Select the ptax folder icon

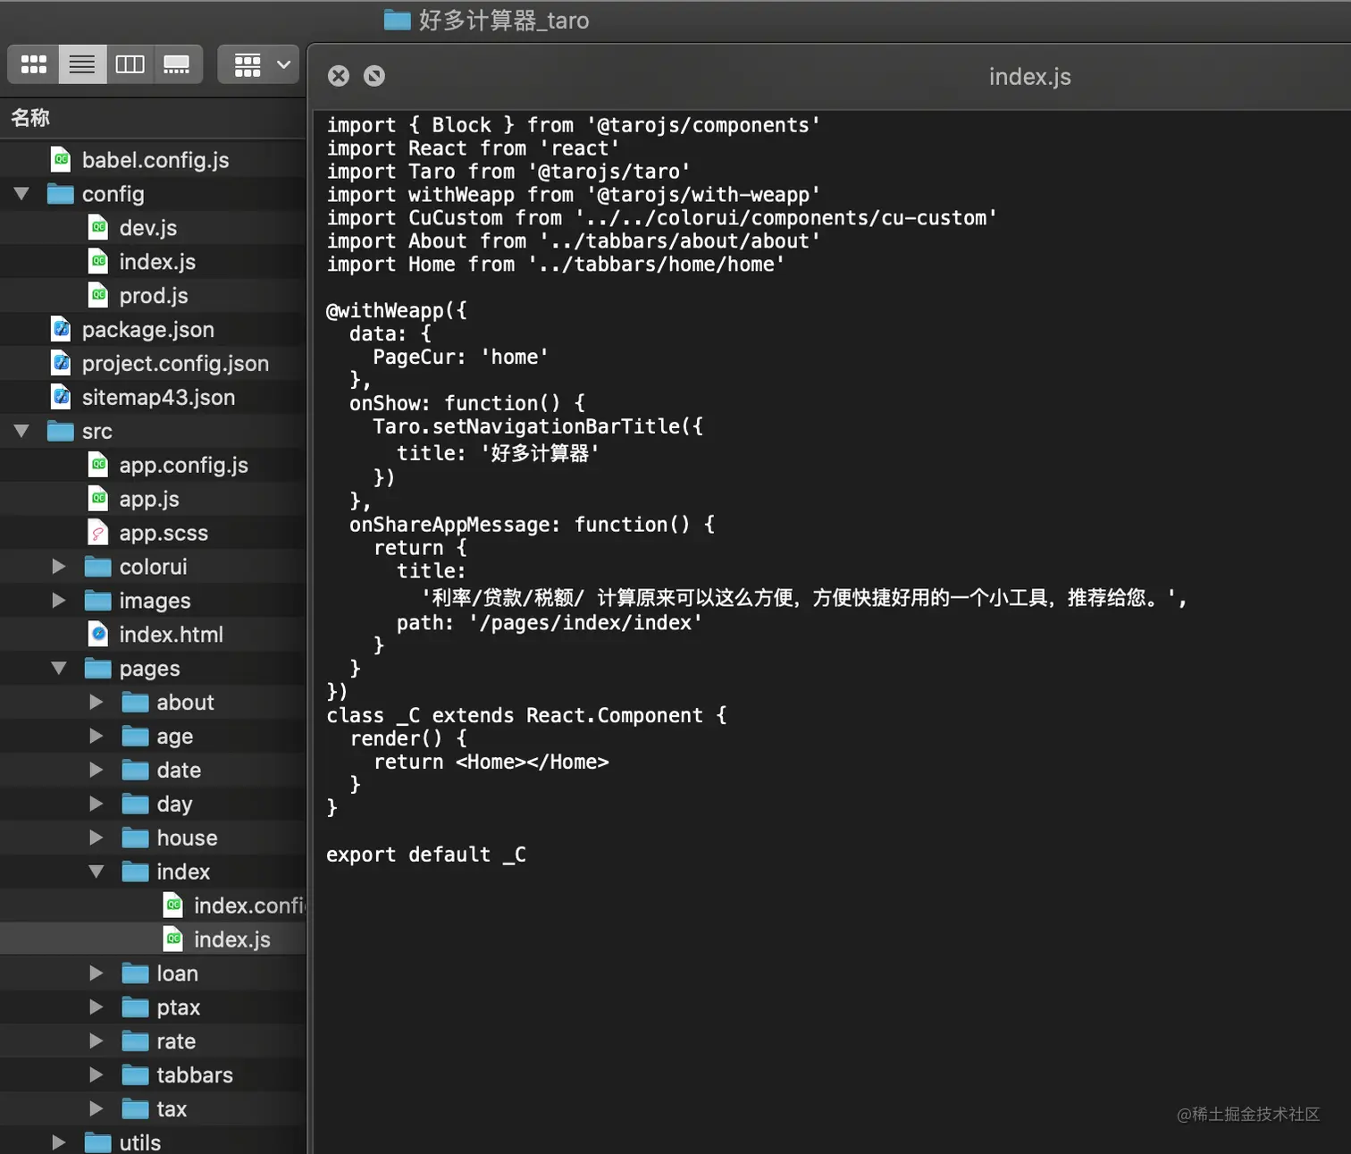coord(136,1007)
